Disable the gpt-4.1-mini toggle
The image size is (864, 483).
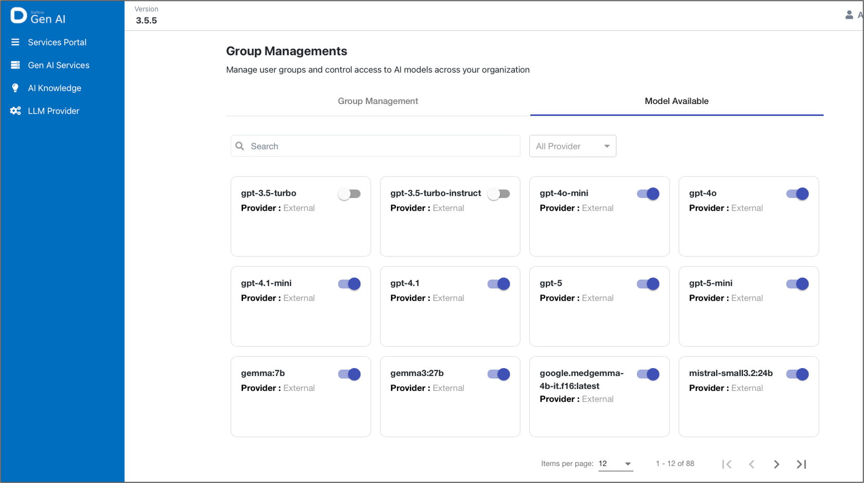click(x=349, y=284)
